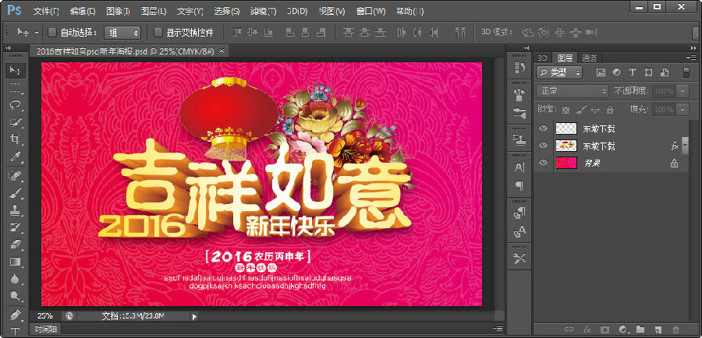Pick the Pen tool
702x338 pixels.
click(x=16, y=314)
